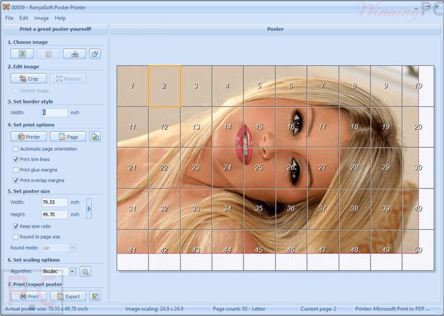The width and height of the screenshot is (444, 316).
Task: Select poster page 16
Action: pyautogui.click(x=291, y=127)
